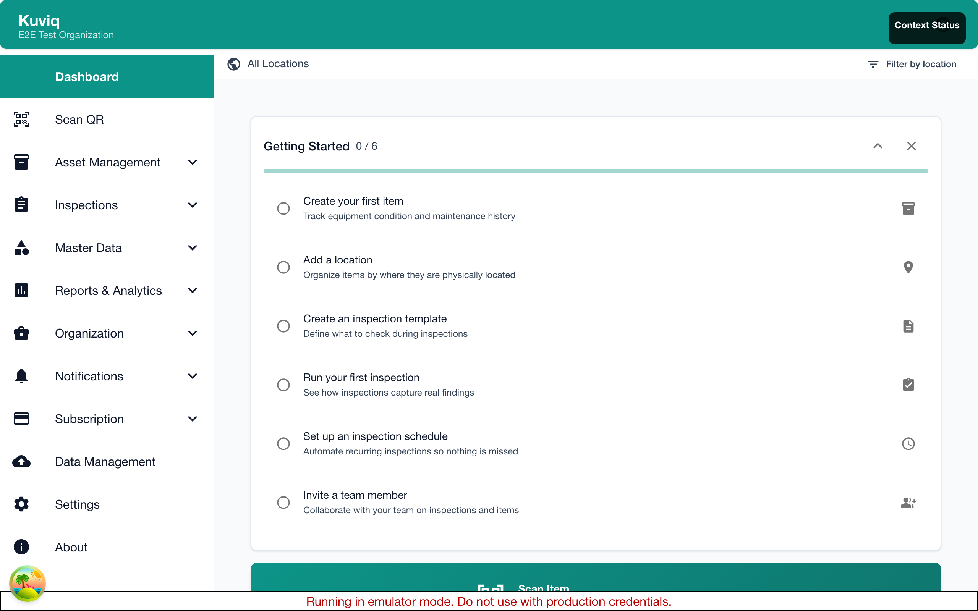Click the document icon on the inspection template row
This screenshot has width=978, height=611.
click(x=908, y=326)
